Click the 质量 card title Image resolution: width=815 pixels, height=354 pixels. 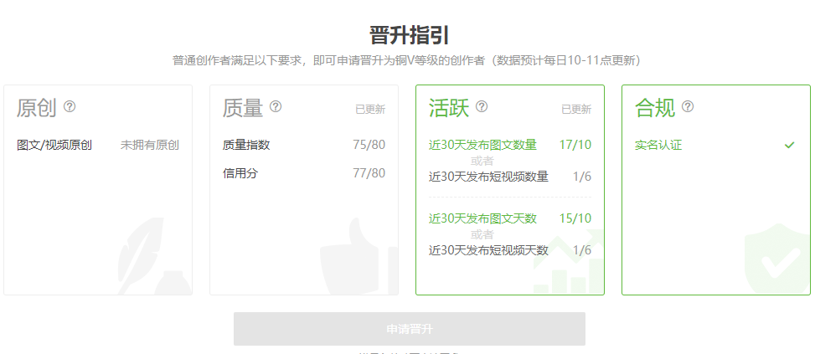click(x=243, y=108)
